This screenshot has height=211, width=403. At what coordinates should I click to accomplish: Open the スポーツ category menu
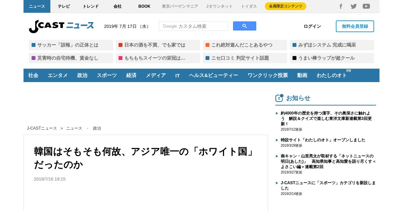[x=107, y=75]
